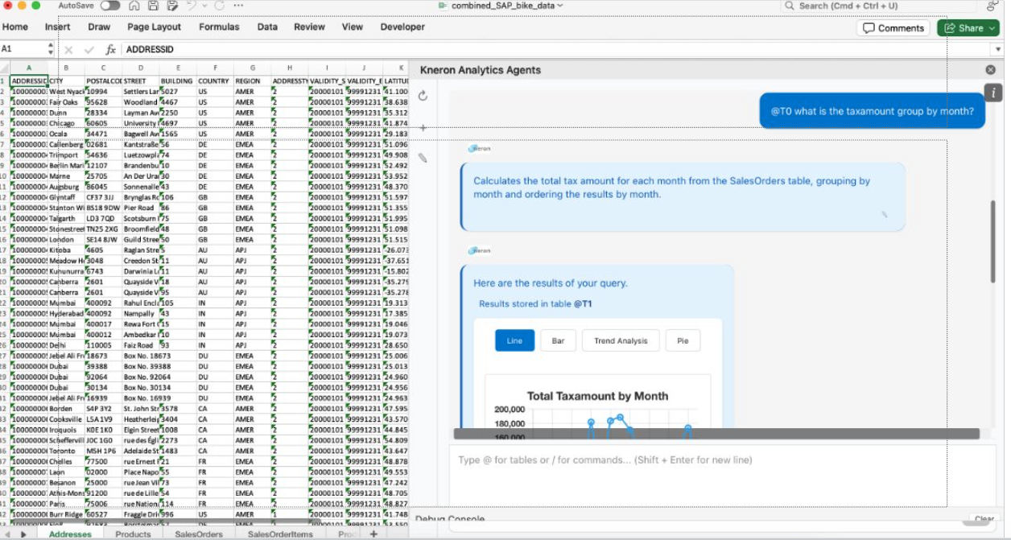The height and width of the screenshot is (540, 1011).
Task: Select the REGION header cell
Action: pos(252,81)
